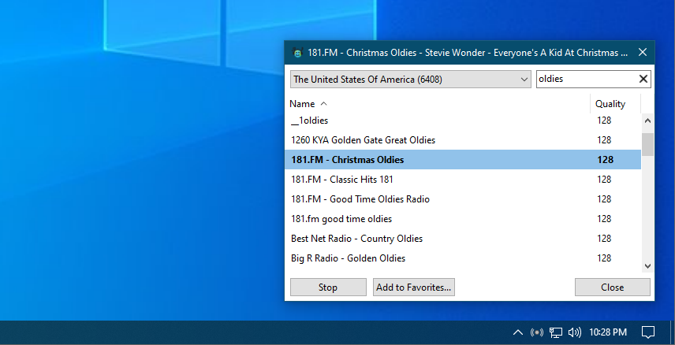Click scrollbar up arrow in station list
Image resolution: width=675 pixels, height=345 pixels.
(647, 121)
